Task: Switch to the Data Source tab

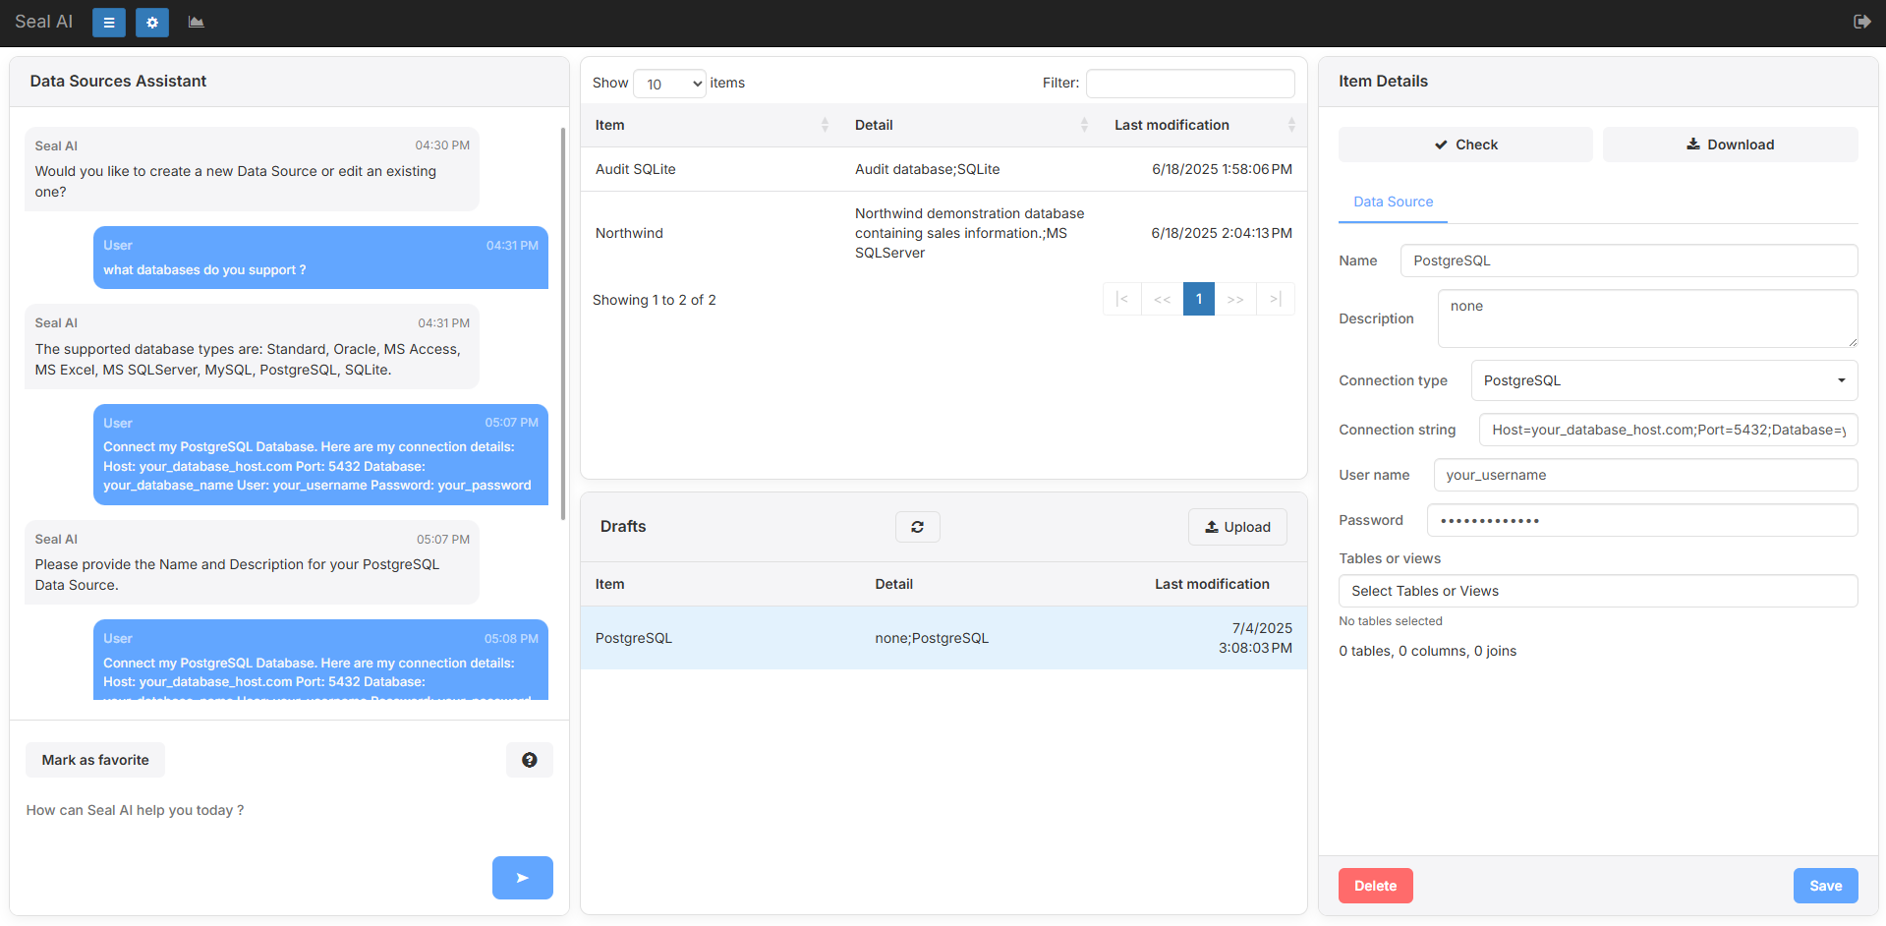Action: coord(1393,202)
